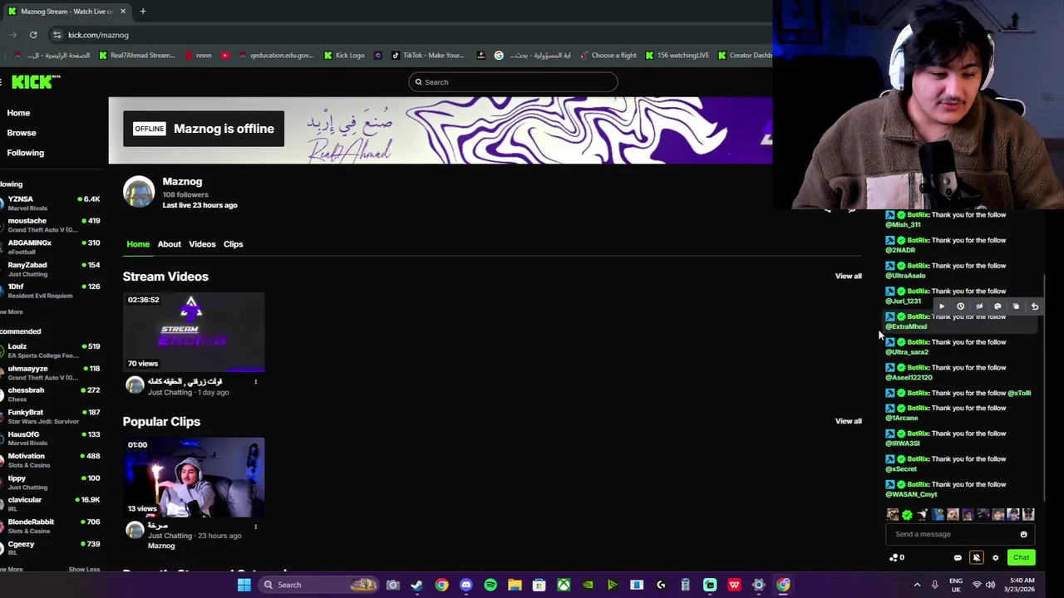Open the emoji picker in chat input
Image resolution: width=1064 pixels, height=598 pixels.
(1023, 534)
